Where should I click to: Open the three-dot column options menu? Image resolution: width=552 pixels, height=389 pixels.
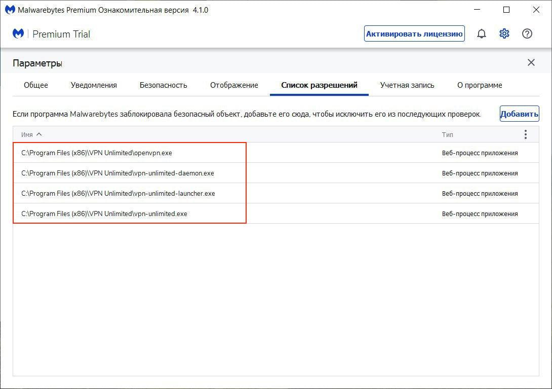pyautogui.click(x=526, y=134)
